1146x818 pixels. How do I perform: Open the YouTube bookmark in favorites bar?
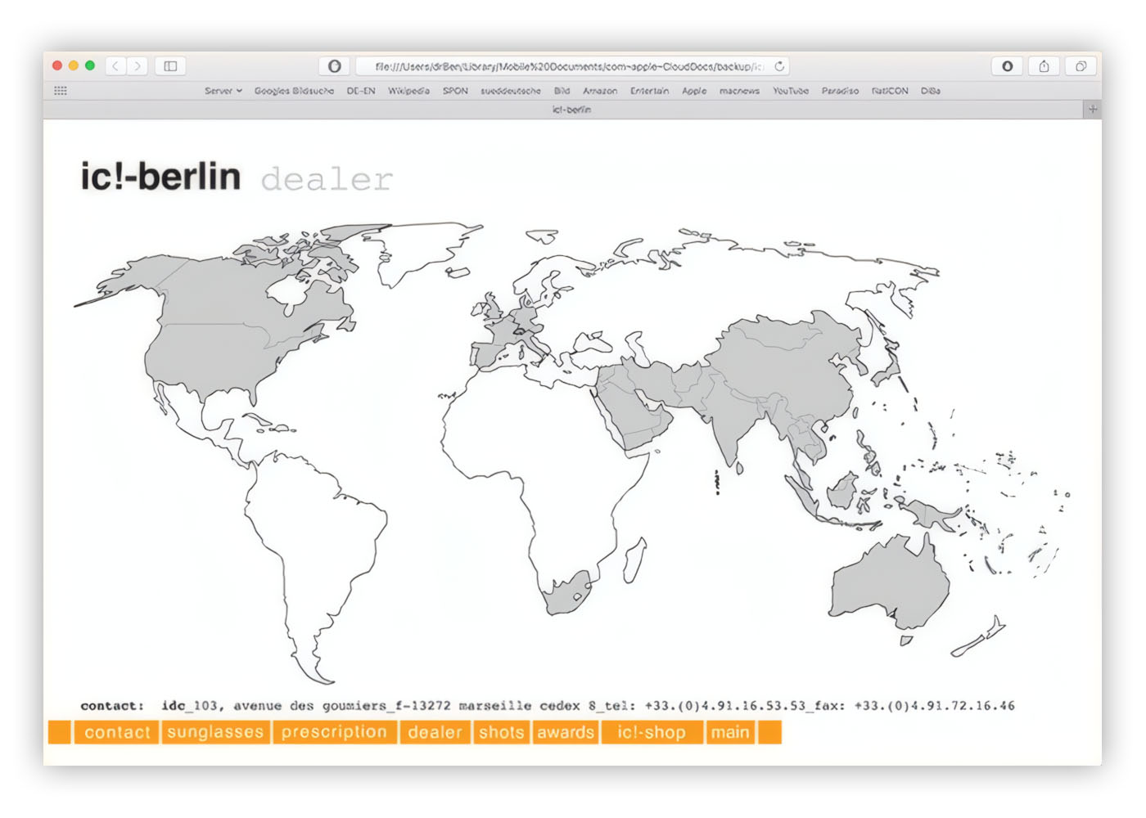tap(790, 91)
